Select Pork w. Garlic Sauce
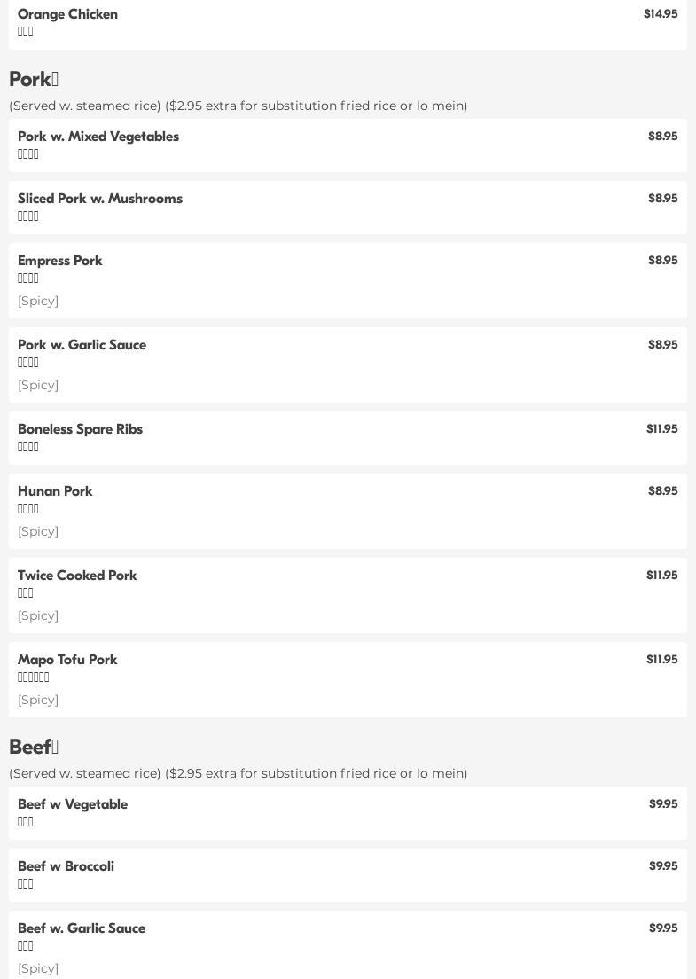This screenshot has width=696, height=979. pyautogui.click(x=82, y=345)
